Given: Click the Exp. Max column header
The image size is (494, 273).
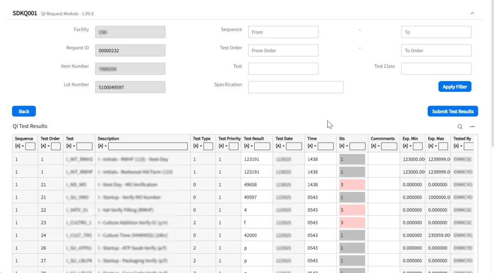Looking at the screenshot, I should pos(436,139).
